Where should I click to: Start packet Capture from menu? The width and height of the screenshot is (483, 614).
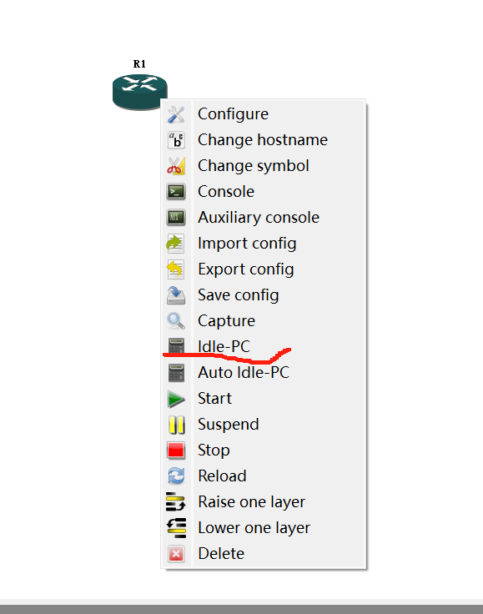(226, 321)
